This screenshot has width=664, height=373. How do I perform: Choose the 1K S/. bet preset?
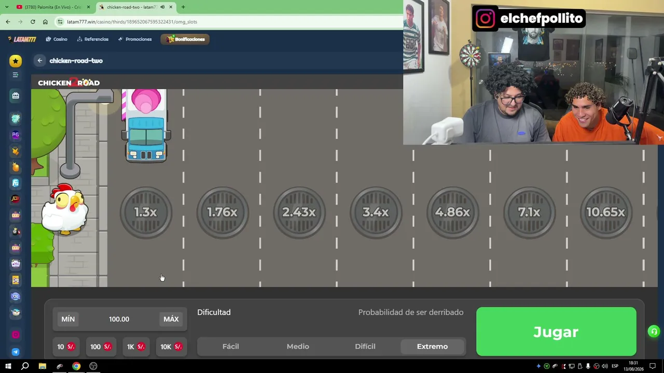point(136,347)
